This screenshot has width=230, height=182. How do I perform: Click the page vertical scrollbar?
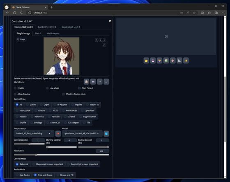[225, 109]
